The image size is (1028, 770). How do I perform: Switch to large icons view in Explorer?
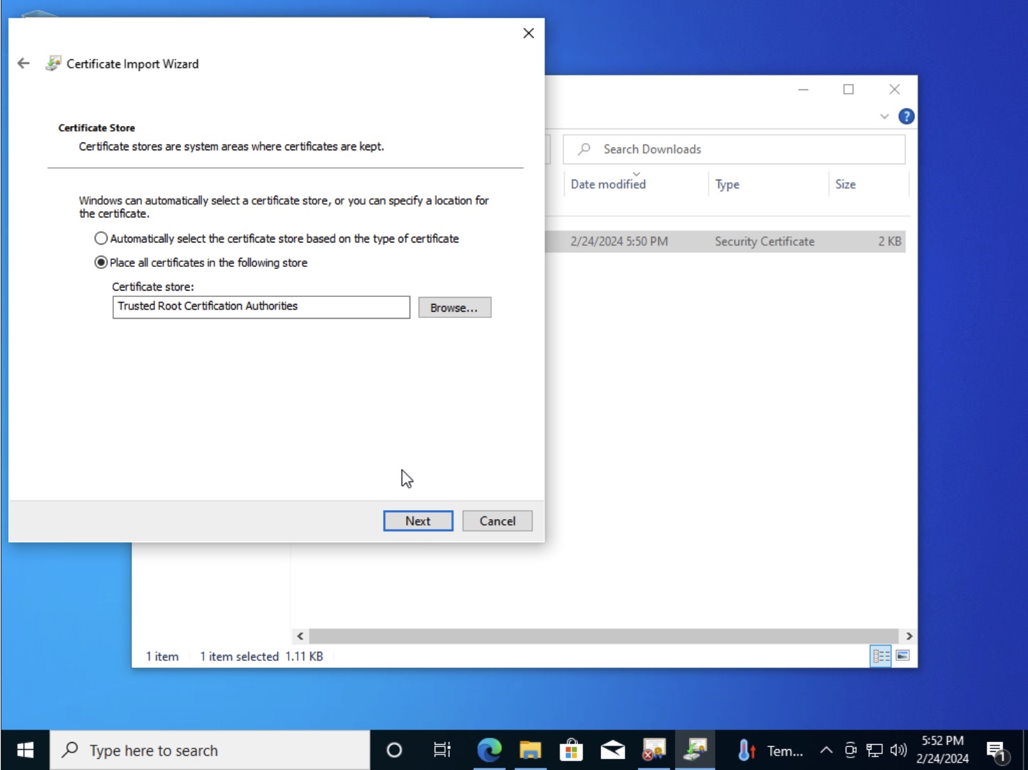click(902, 655)
